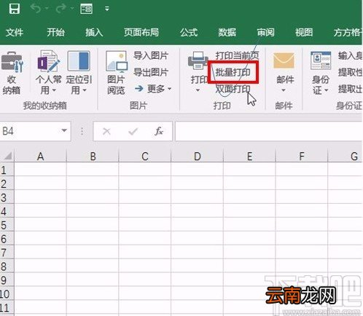This screenshot has width=363, height=316.
Task: Open the Name Box dropdown arrow
Action: (x=64, y=131)
